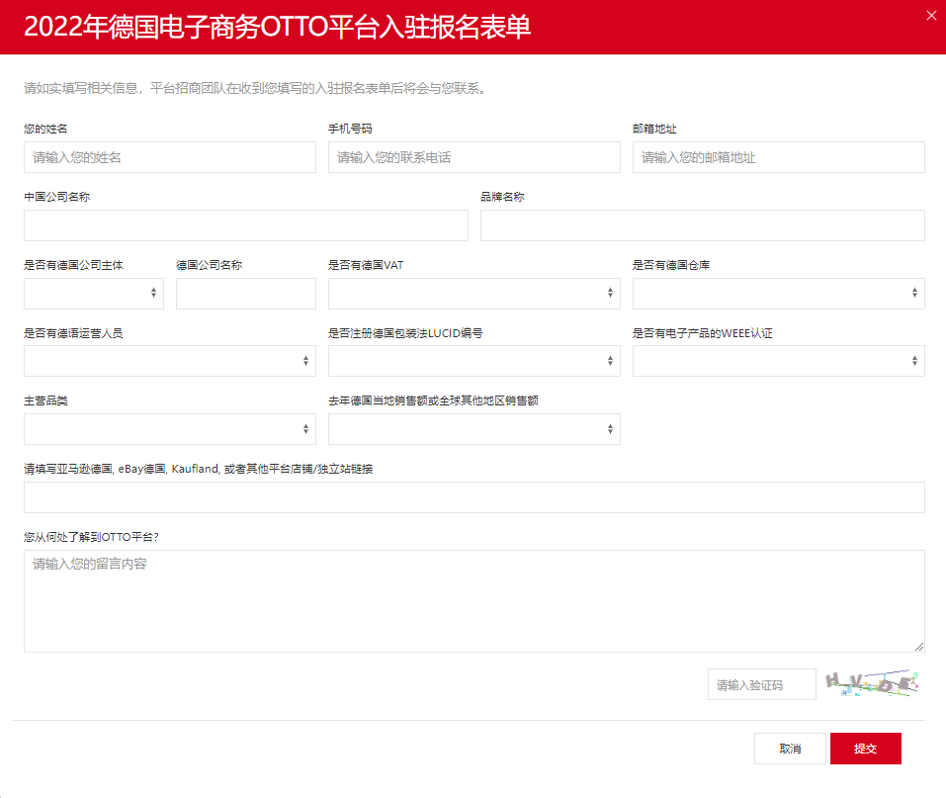Expand the 销售额 dropdown
Image resolution: width=946 pixels, height=798 pixels.
pyautogui.click(x=473, y=428)
